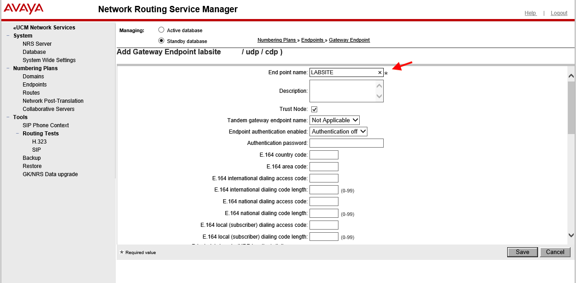576x283 pixels.
Task: Click the Help link
Action: pyautogui.click(x=530, y=13)
